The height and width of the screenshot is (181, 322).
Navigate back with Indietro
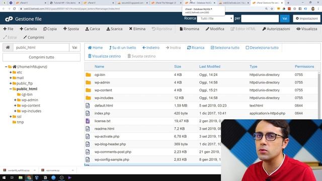(151, 48)
